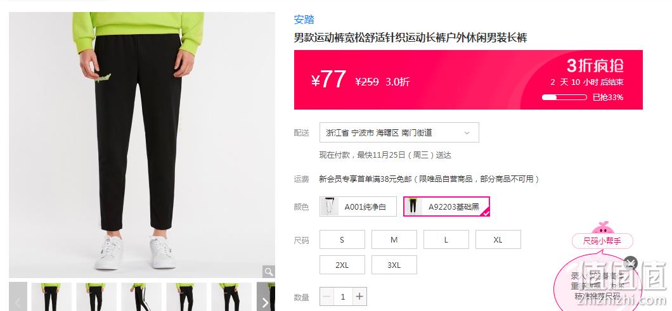Click the magnifier icon on product image
The image size is (672, 311).
pos(269,272)
